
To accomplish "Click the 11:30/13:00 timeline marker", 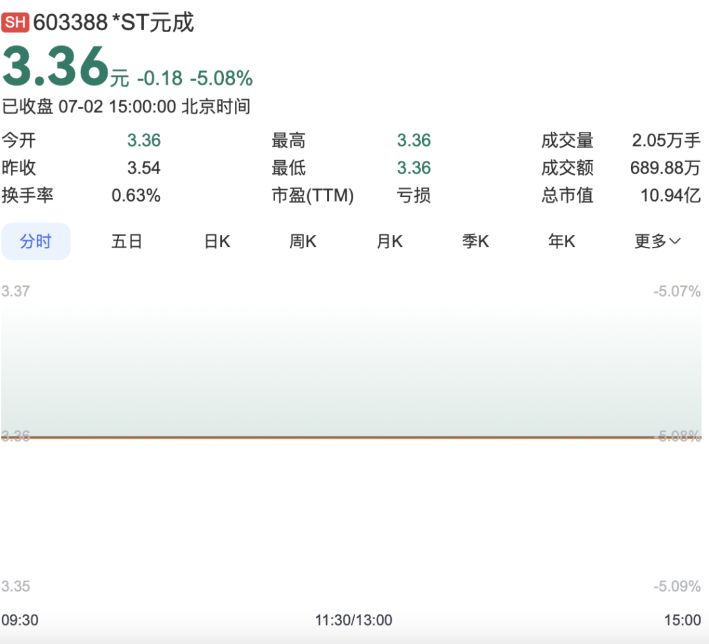I will 354,620.
